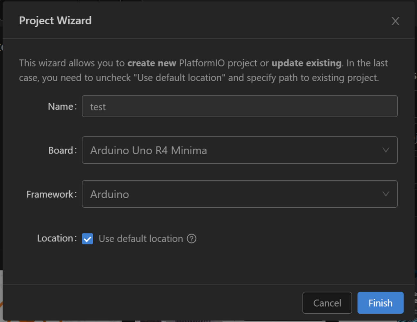Click the bold "create new" text
The image size is (417, 322).
(x=152, y=63)
